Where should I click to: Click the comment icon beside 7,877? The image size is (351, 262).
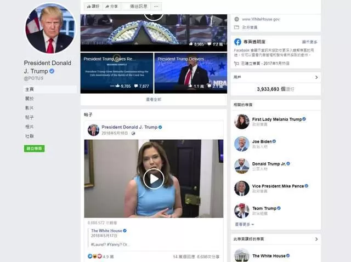[x=136, y=86]
